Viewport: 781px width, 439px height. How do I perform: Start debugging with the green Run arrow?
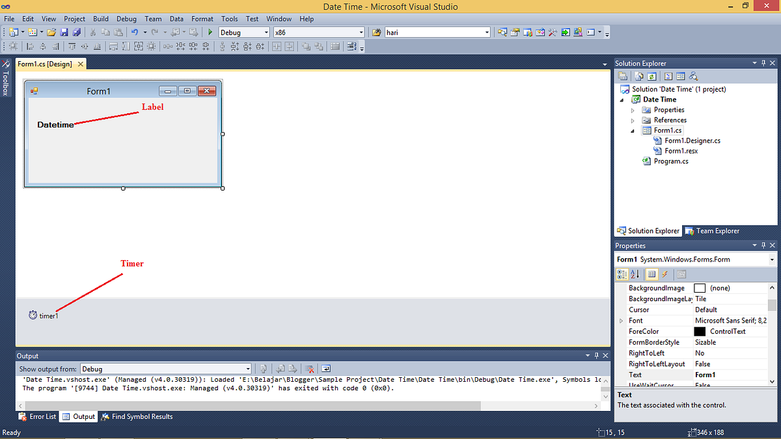(210, 31)
